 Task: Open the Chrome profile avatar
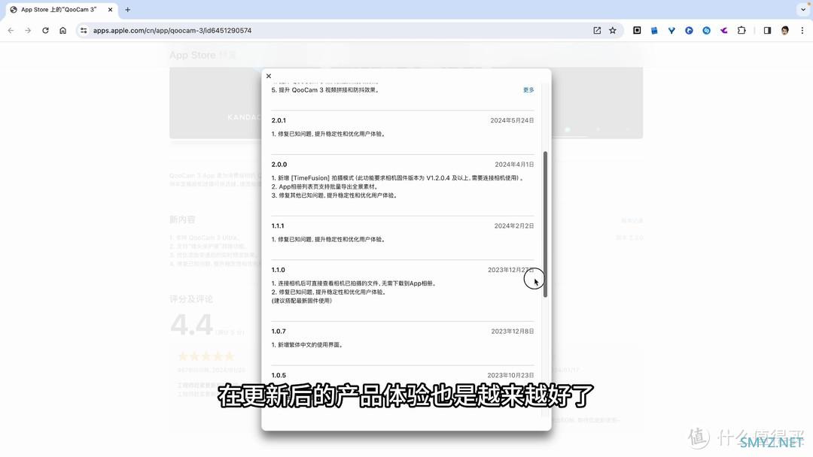(785, 31)
